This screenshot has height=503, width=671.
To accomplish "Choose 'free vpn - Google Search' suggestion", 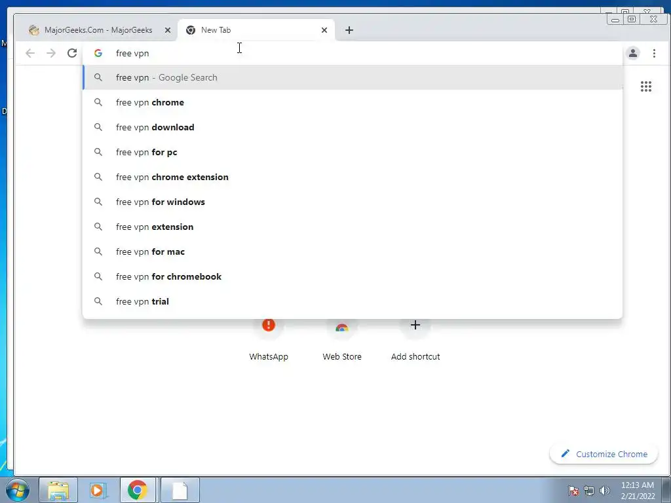I will [352, 77].
